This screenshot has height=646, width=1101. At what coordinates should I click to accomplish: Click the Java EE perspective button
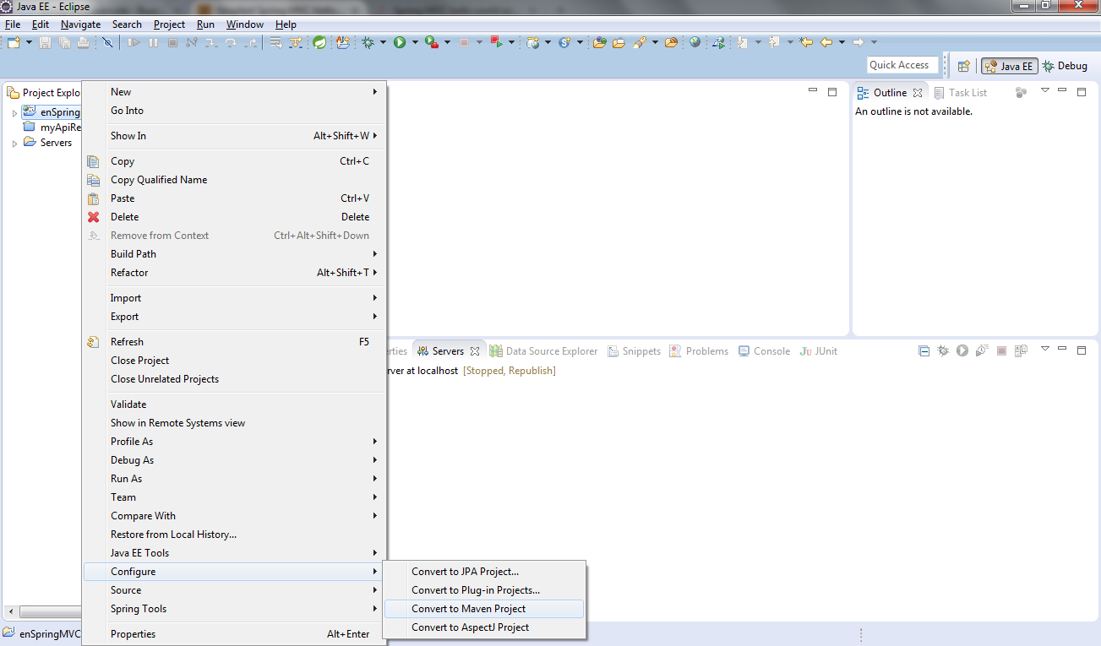pyautogui.click(x=1009, y=66)
